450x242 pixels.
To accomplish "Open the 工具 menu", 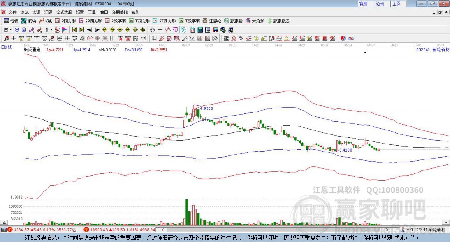I will tap(92, 12).
